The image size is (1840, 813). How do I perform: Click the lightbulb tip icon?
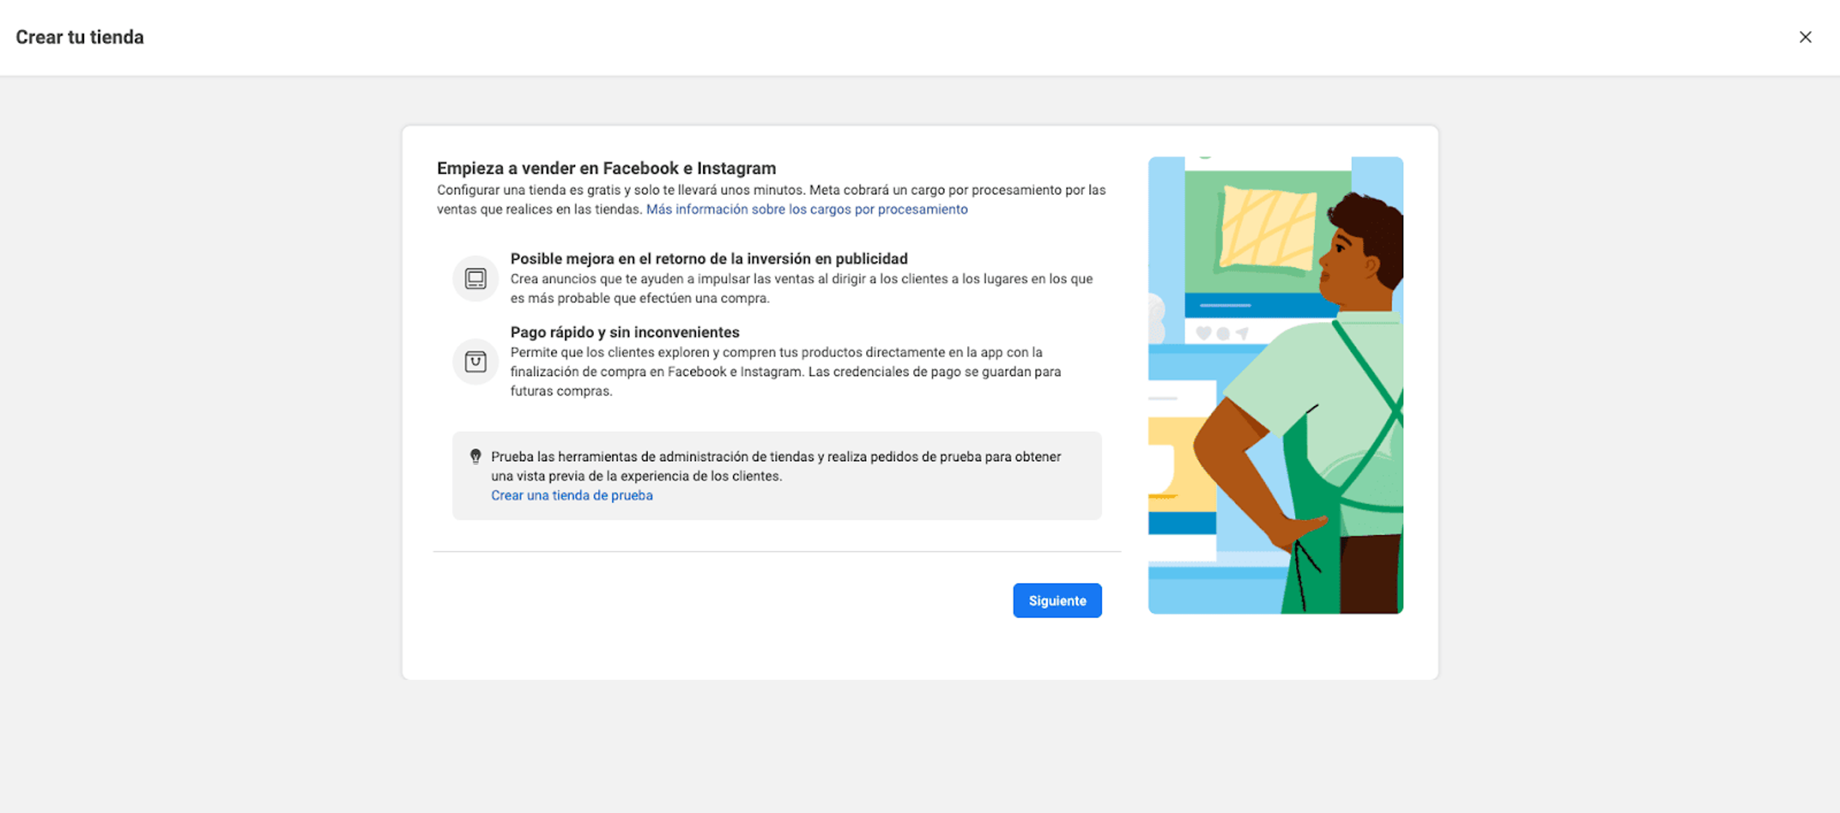tap(475, 456)
